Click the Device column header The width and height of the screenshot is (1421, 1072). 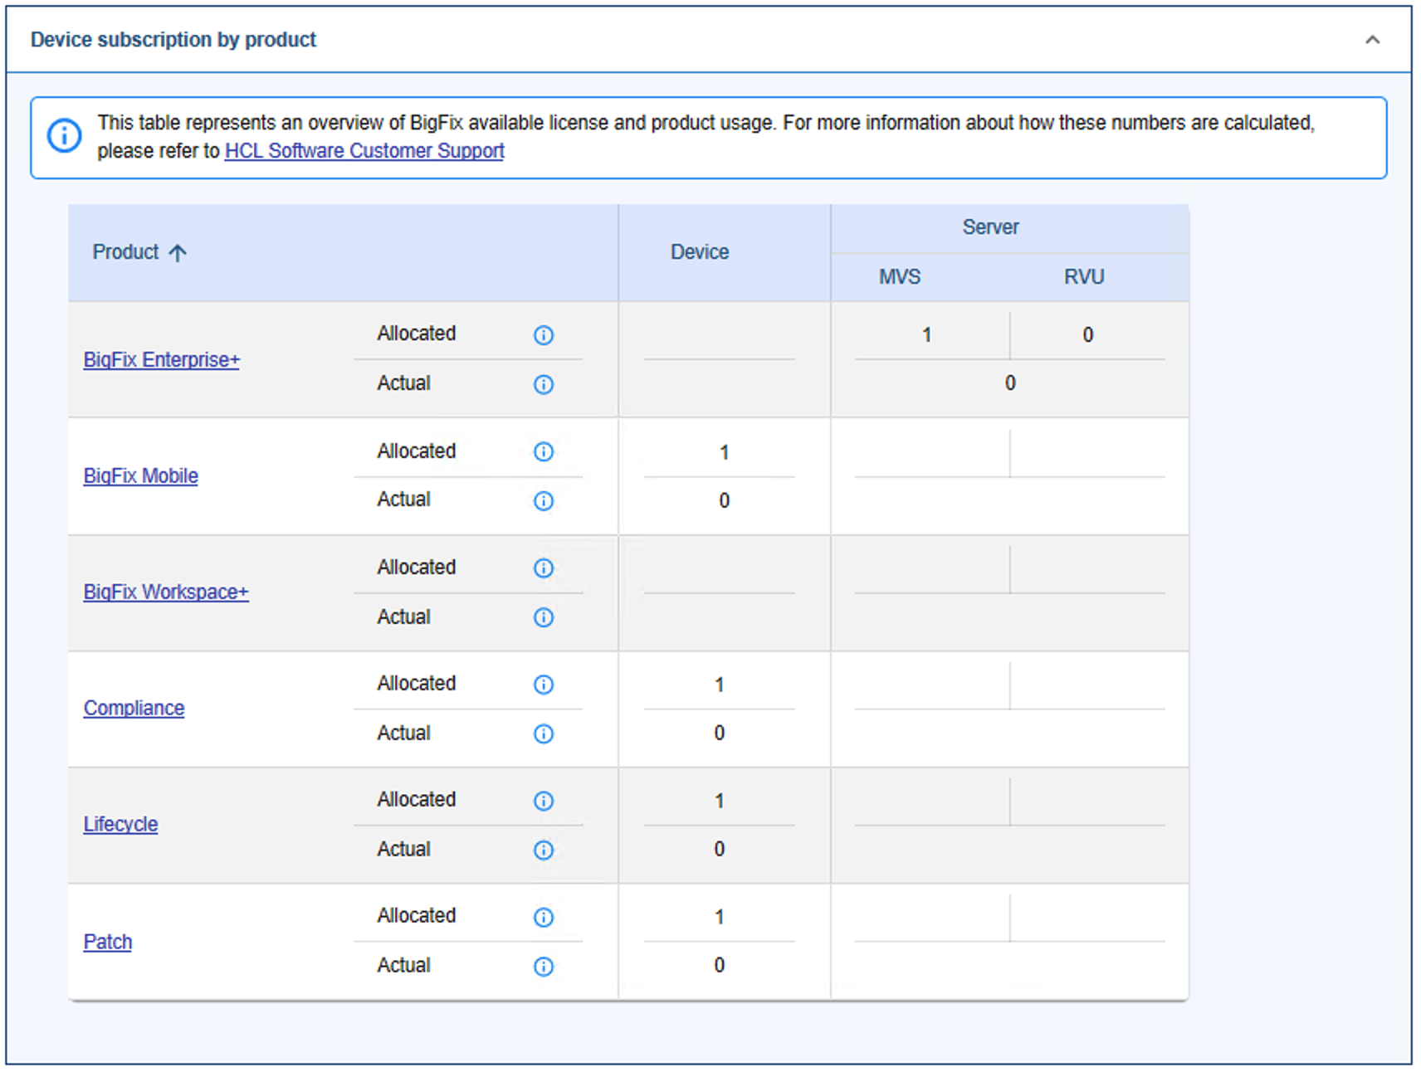(700, 252)
